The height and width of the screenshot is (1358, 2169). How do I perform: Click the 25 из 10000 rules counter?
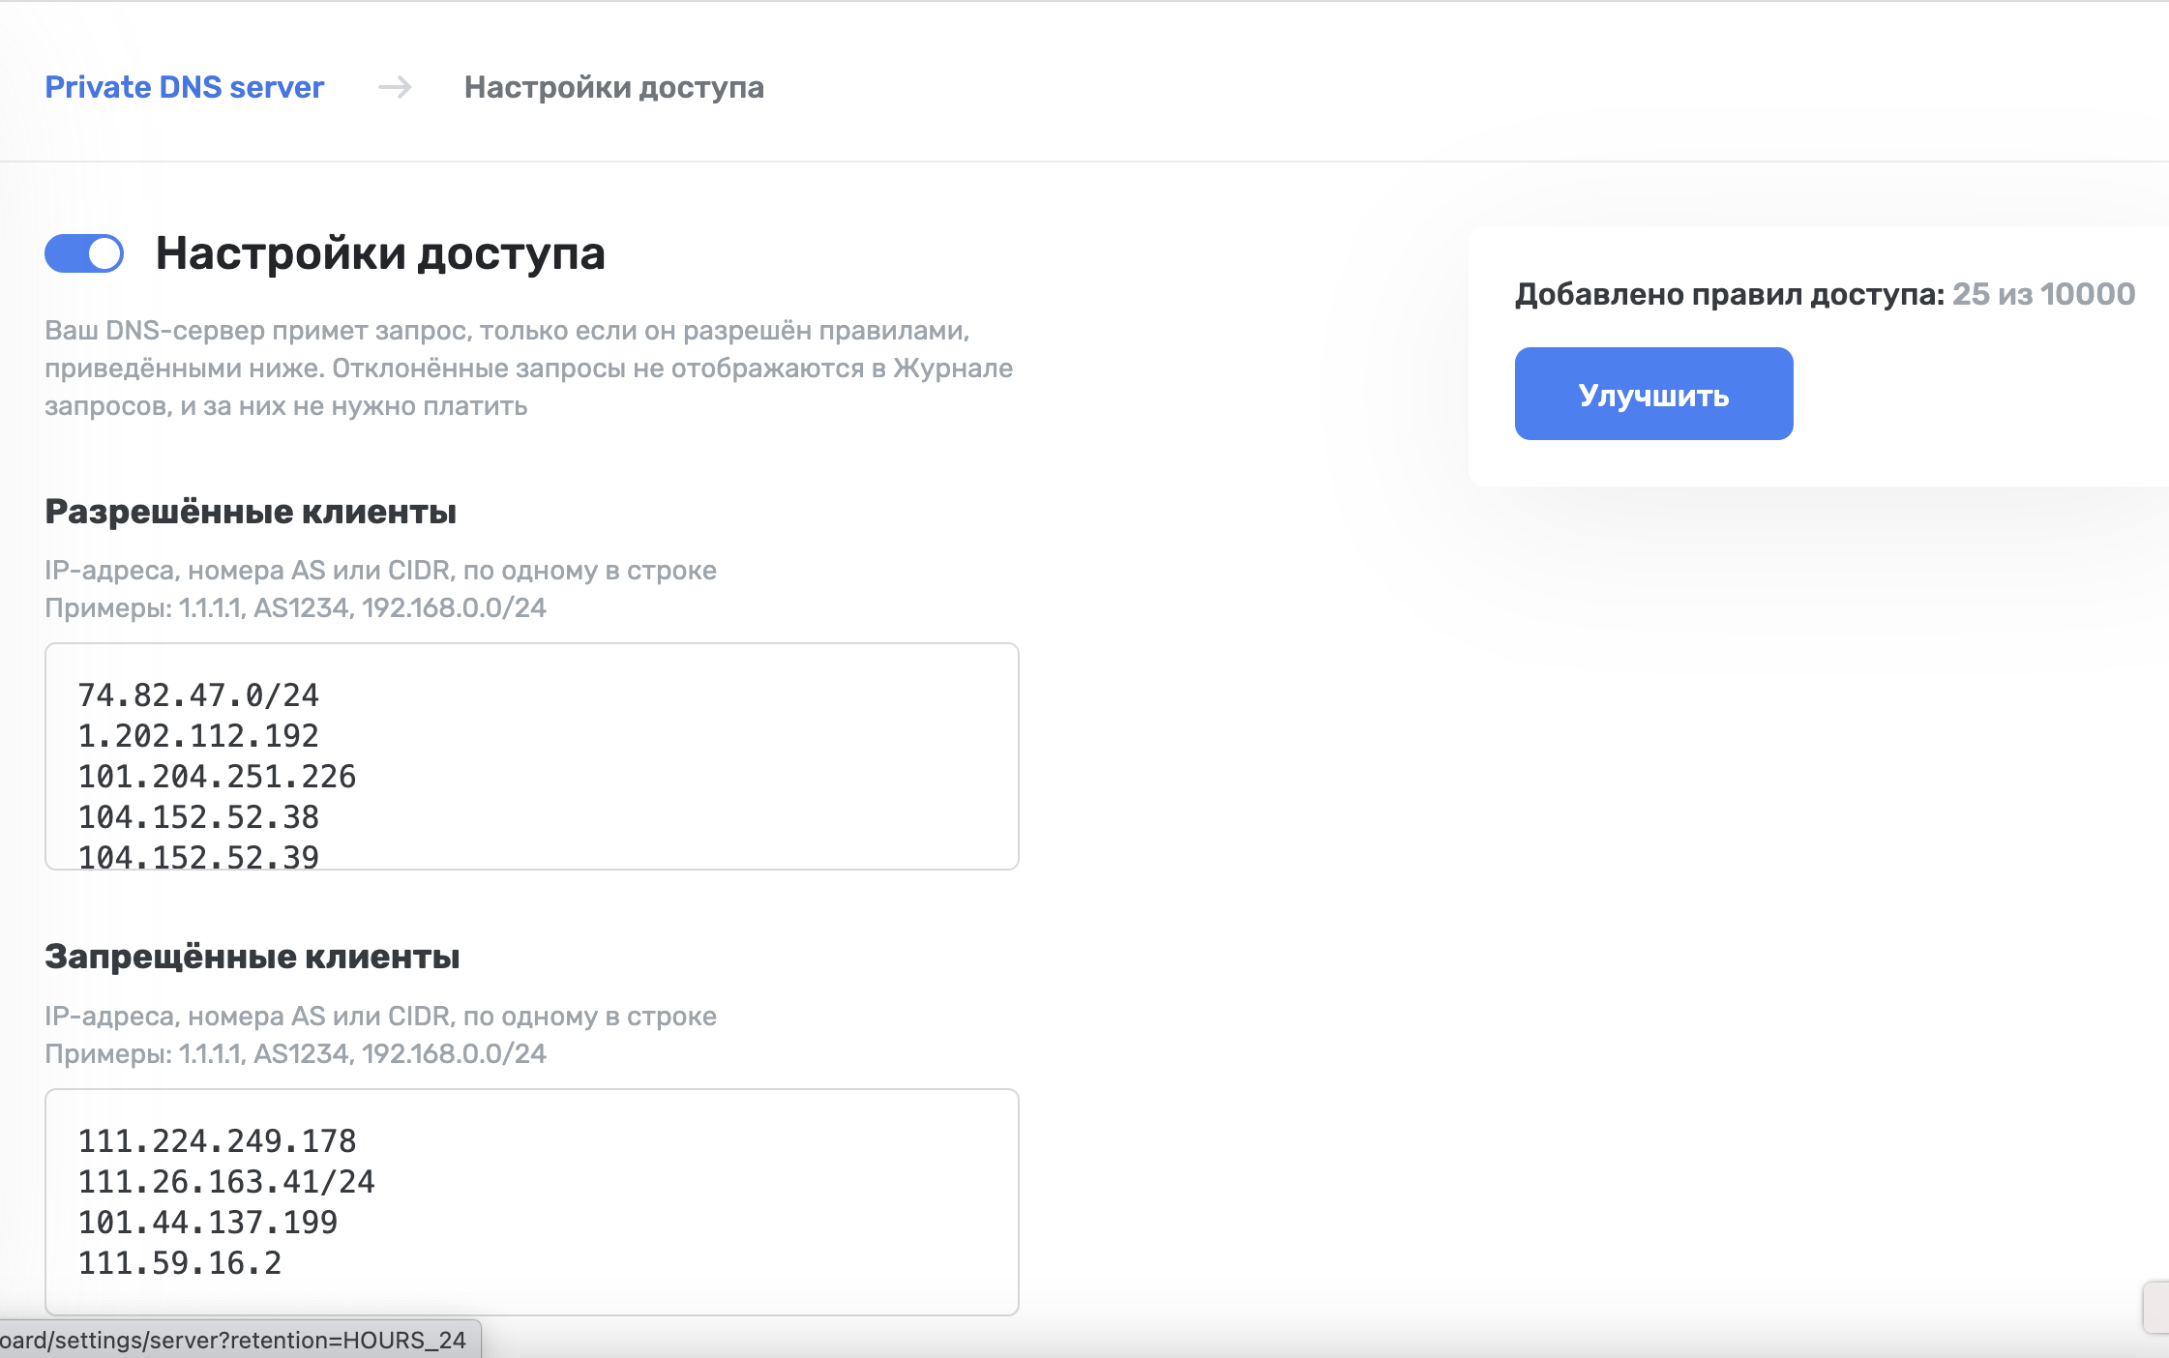tap(2042, 294)
